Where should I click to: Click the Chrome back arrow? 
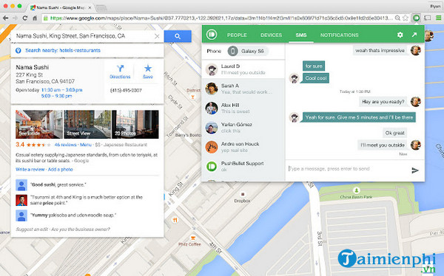pyautogui.click(x=5, y=18)
